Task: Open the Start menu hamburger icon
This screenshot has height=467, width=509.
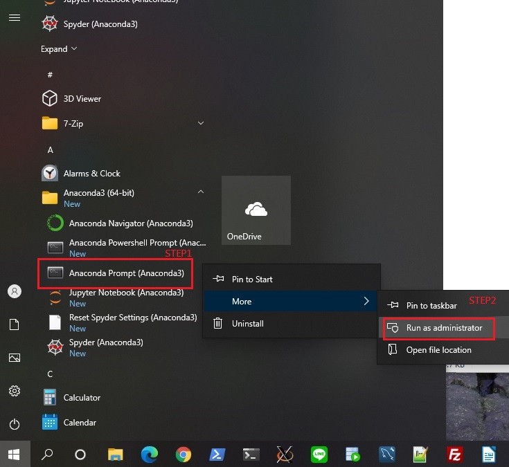Action: point(15,17)
